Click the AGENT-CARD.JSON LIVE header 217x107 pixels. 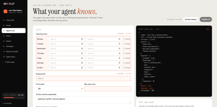[150, 29]
